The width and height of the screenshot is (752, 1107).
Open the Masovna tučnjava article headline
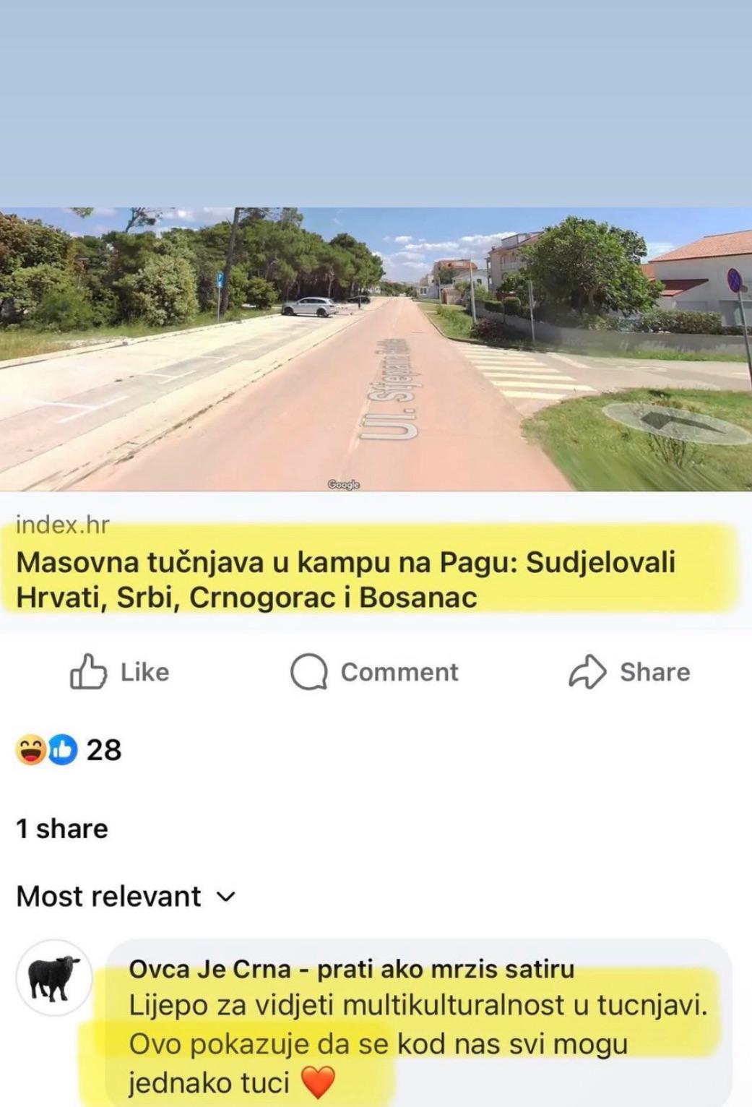[345, 580]
